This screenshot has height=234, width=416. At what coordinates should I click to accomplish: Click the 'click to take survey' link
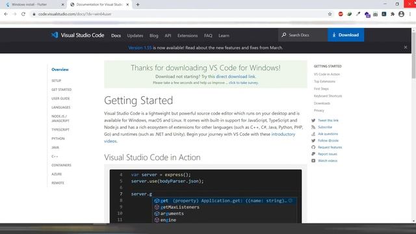point(243,83)
